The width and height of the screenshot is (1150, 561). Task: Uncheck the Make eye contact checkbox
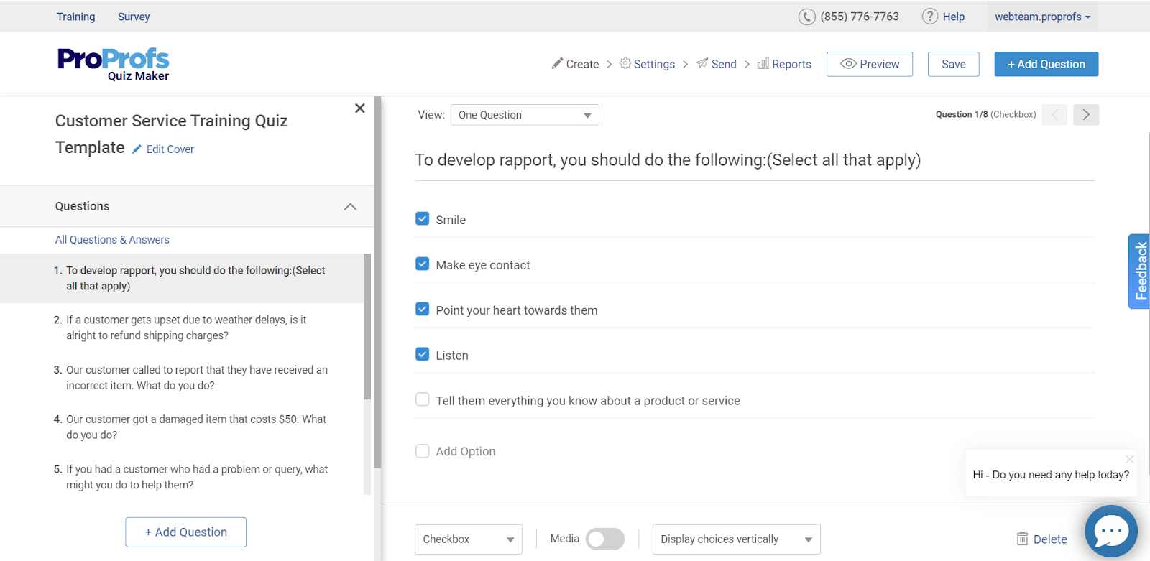point(423,264)
